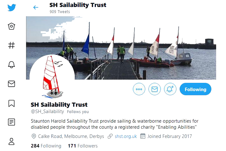The height and width of the screenshot is (151, 226).
Task: Open the pontoon header banner photo
Action: (x=121, y=48)
